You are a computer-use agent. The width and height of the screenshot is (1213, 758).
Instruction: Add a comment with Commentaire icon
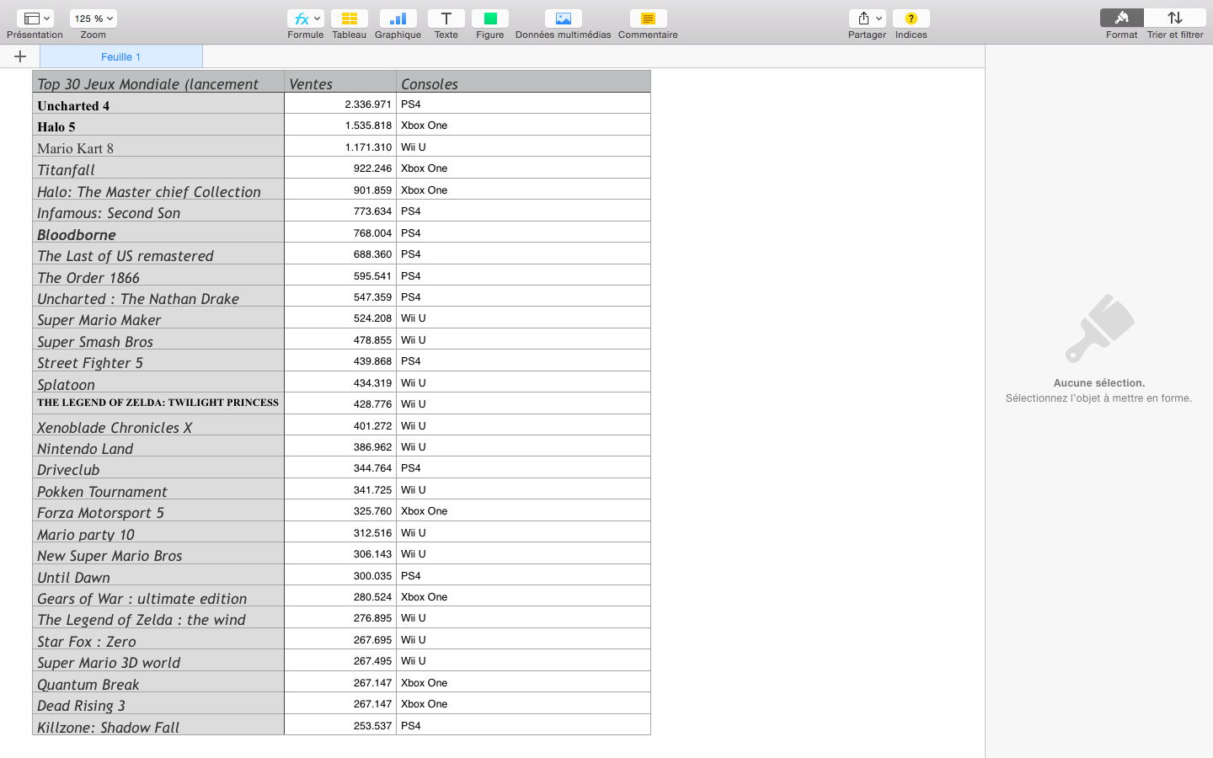point(648,19)
